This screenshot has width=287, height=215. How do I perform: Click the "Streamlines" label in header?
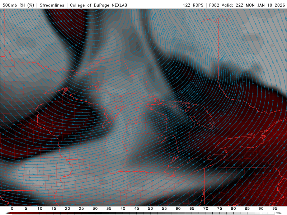pos(52,5)
